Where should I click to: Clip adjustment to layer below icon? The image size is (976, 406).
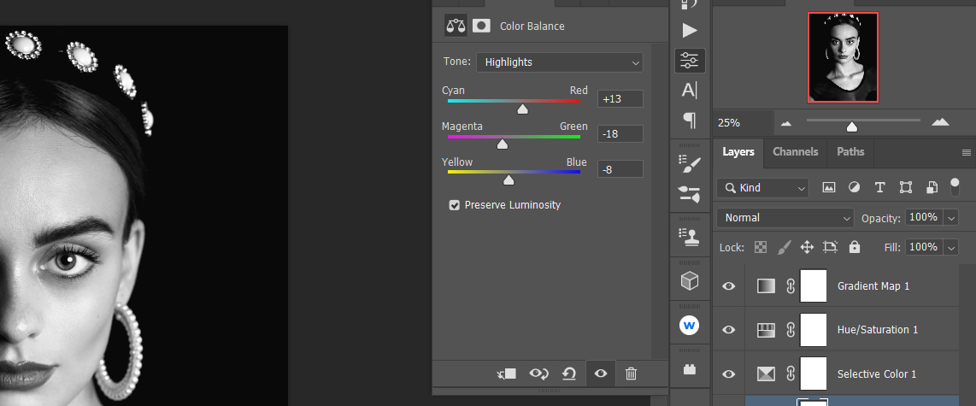click(507, 374)
